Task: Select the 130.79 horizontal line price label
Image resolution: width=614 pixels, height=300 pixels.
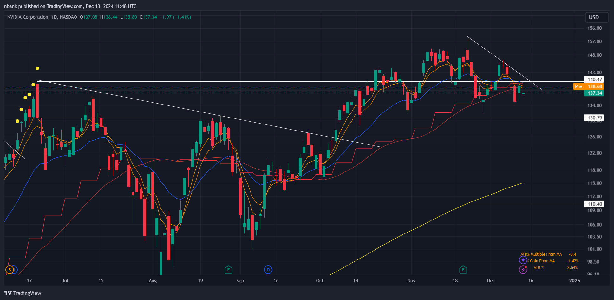Action: (x=594, y=118)
